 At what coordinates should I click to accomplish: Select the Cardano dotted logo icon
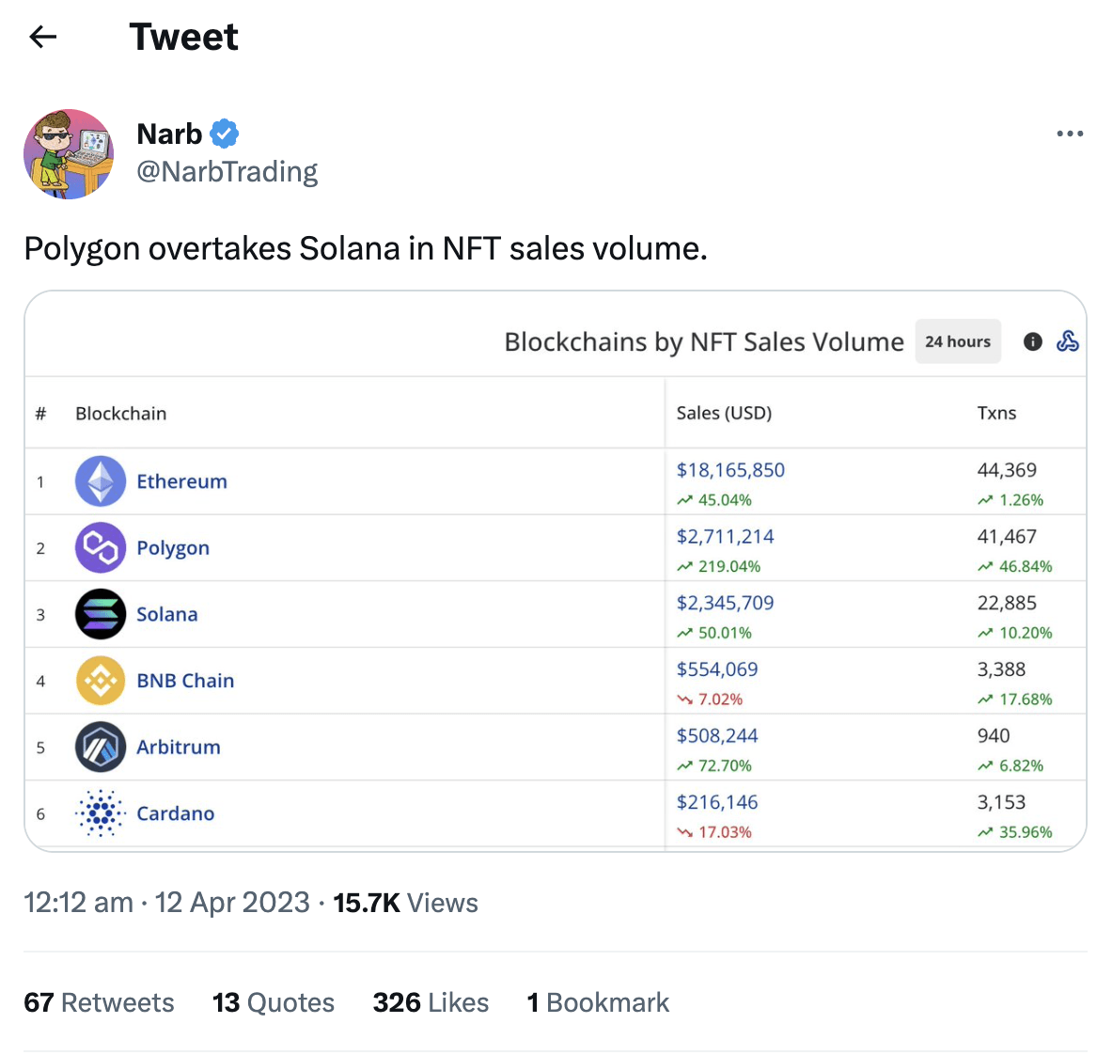(x=101, y=812)
